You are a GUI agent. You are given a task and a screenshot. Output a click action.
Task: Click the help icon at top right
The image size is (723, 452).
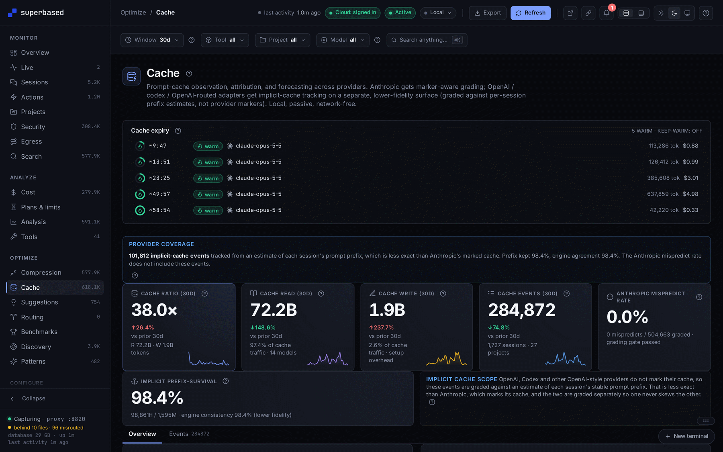[x=706, y=13]
